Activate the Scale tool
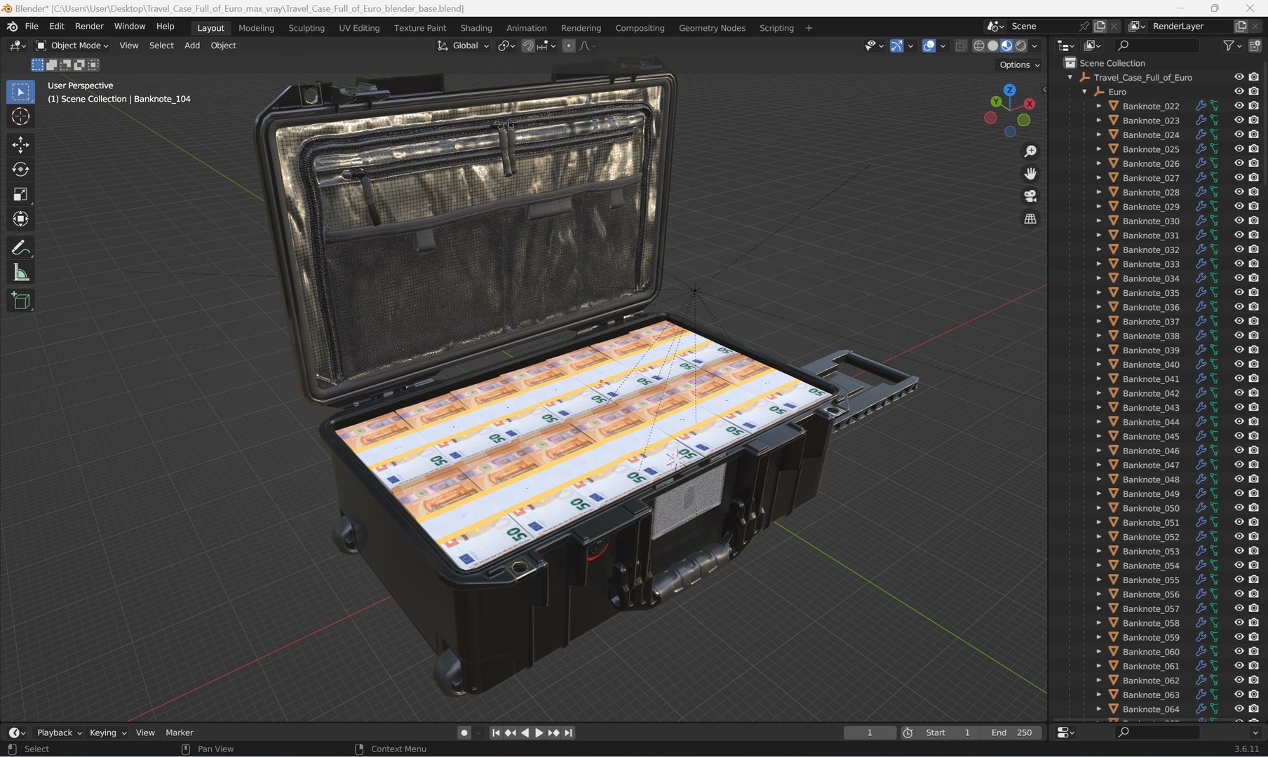The height and width of the screenshot is (757, 1268). coord(20,194)
